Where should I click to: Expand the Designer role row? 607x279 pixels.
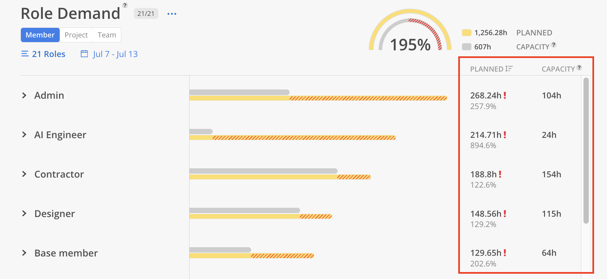(24, 213)
